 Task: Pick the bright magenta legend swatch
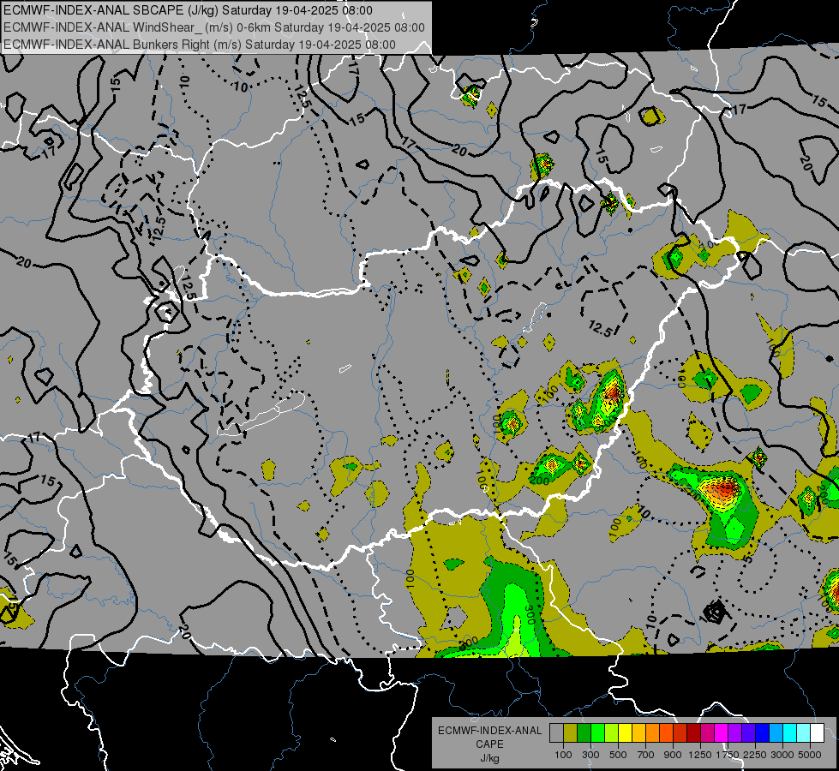point(722,733)
